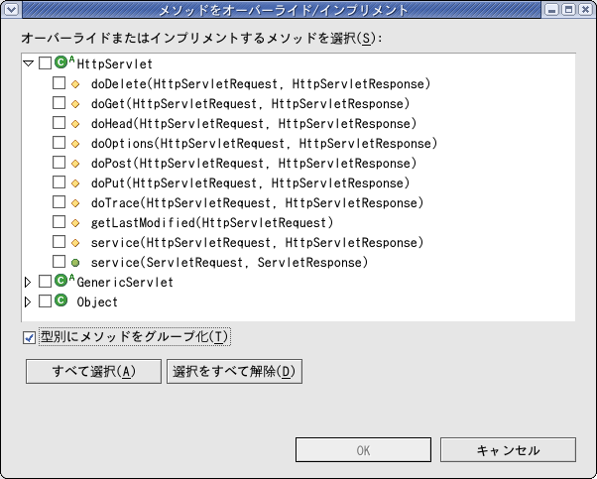Expand the GenericServlet tree node
Image resolution: width=597 pixels, height=479 pixels.
tap(28, 283)
